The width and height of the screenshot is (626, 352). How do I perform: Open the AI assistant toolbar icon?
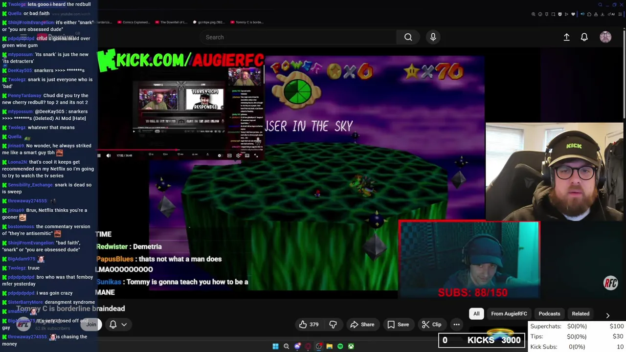coord(612,14)
